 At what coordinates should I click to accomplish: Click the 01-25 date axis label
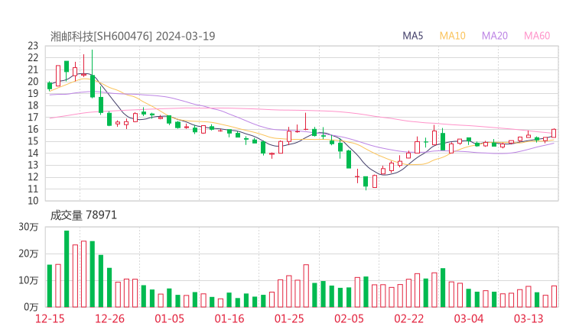tap(289, 318)
